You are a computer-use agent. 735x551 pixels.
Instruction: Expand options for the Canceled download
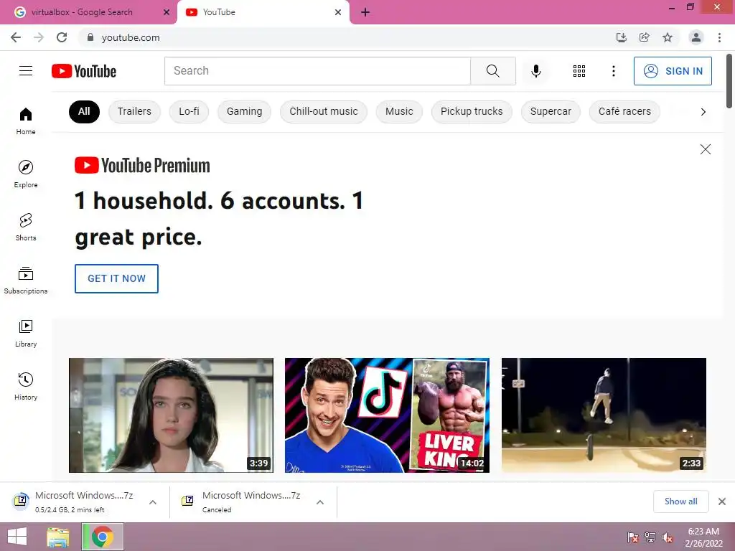click(x=320, y=501)
